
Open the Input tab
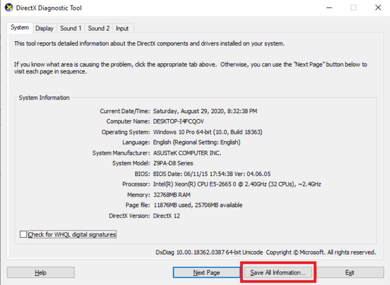click(x=122, y=28)
